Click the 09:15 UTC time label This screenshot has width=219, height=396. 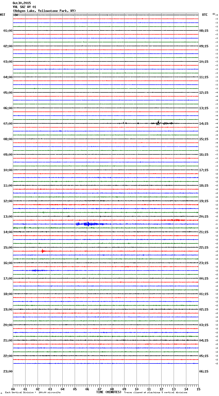click(204, 46)
